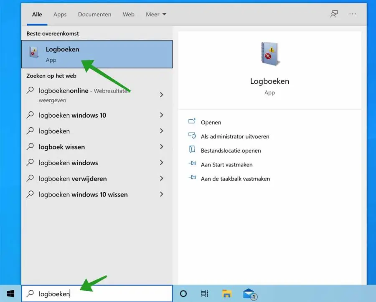The height and width of the screenshot is (302, 376).
Task: Click the Openen icon in the actions list
Action: (192, 121)
